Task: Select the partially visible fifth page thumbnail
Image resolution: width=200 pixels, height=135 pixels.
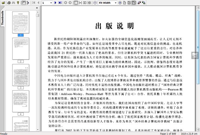Action: click(21, 124)
